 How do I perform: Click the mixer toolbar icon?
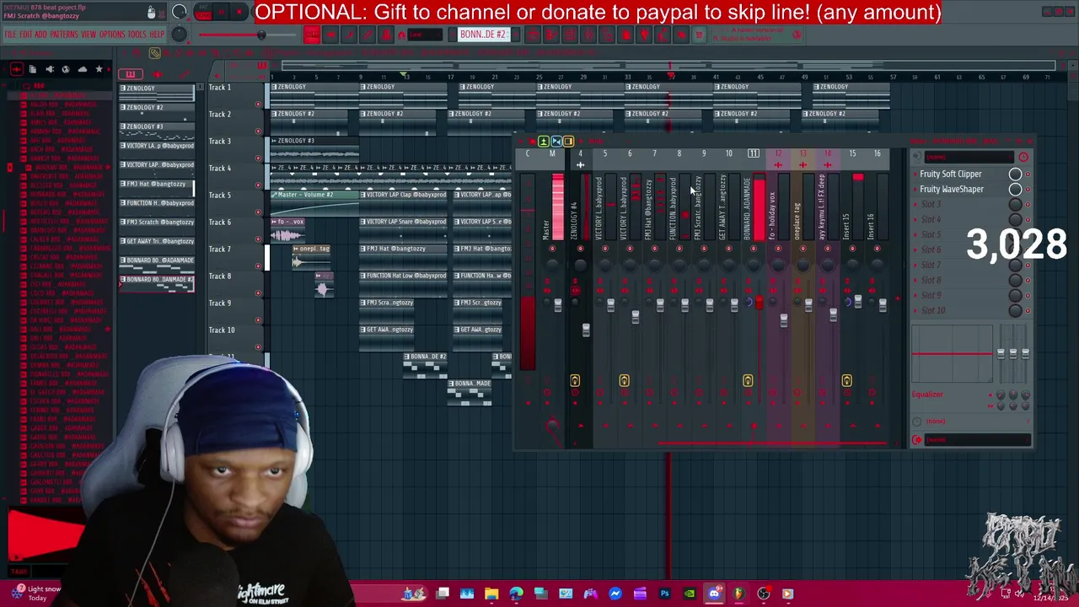coord(588,35)
